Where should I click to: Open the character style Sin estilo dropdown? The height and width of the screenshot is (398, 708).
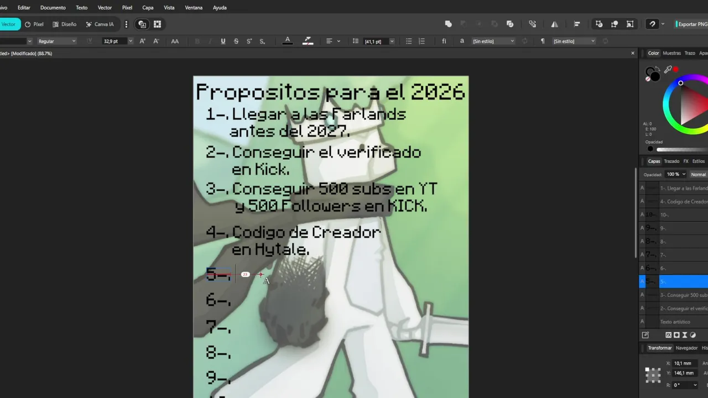493,41
